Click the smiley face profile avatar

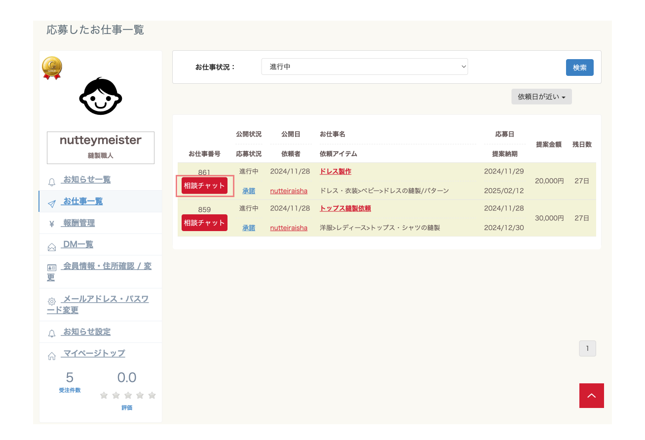click(x=101, y=96)
